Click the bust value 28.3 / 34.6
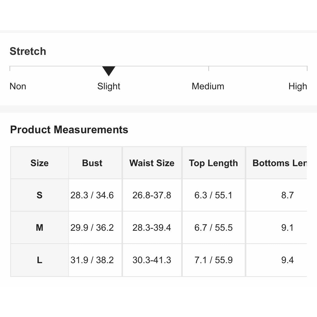The height and width of the screenshot is (317, 317). pos(92,195)
